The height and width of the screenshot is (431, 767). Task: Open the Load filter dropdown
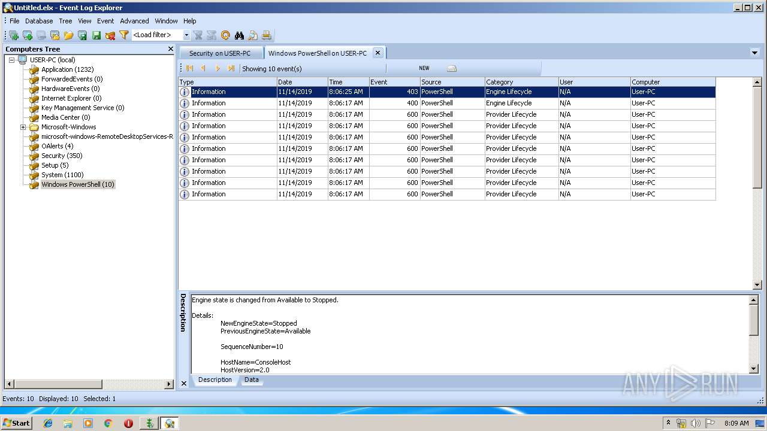coord(186,35)
